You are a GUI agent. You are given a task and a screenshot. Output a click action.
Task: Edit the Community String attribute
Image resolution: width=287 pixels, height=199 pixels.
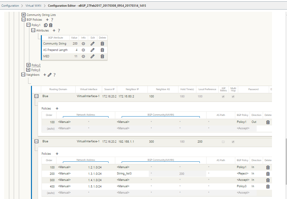[x=93, y=44]
